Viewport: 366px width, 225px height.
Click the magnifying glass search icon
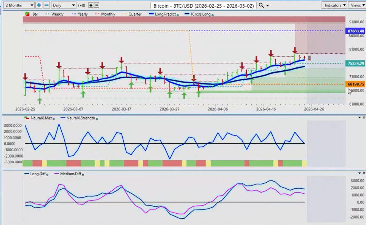pos(261,5)
